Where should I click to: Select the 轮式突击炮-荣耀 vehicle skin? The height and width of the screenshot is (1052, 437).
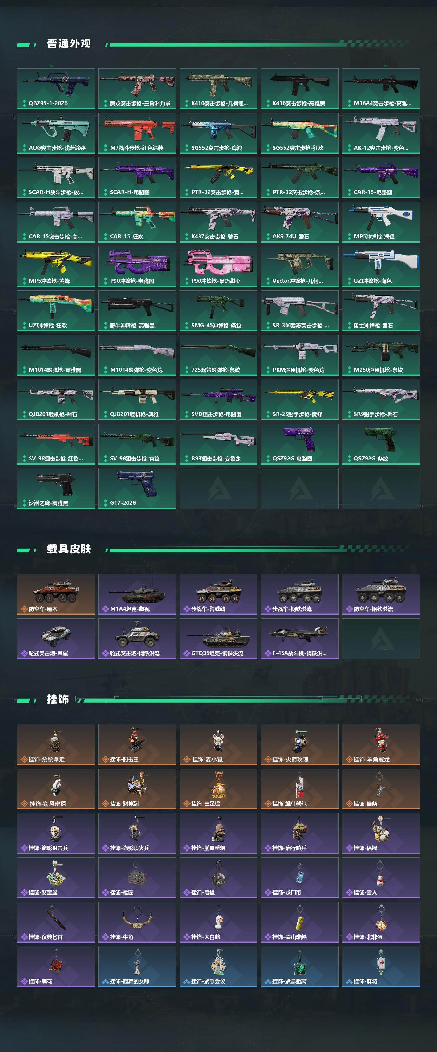click(x=56, y=639)
